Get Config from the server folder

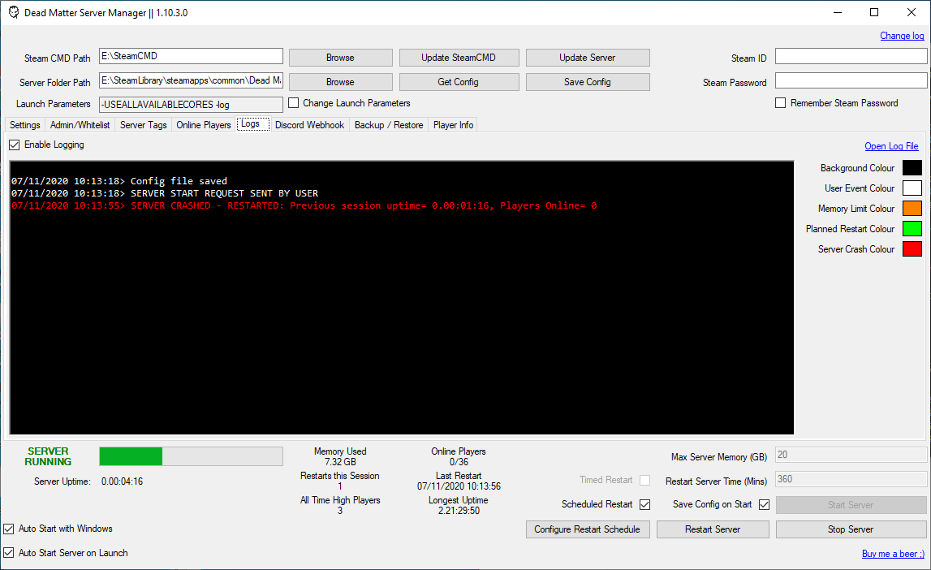459,81
